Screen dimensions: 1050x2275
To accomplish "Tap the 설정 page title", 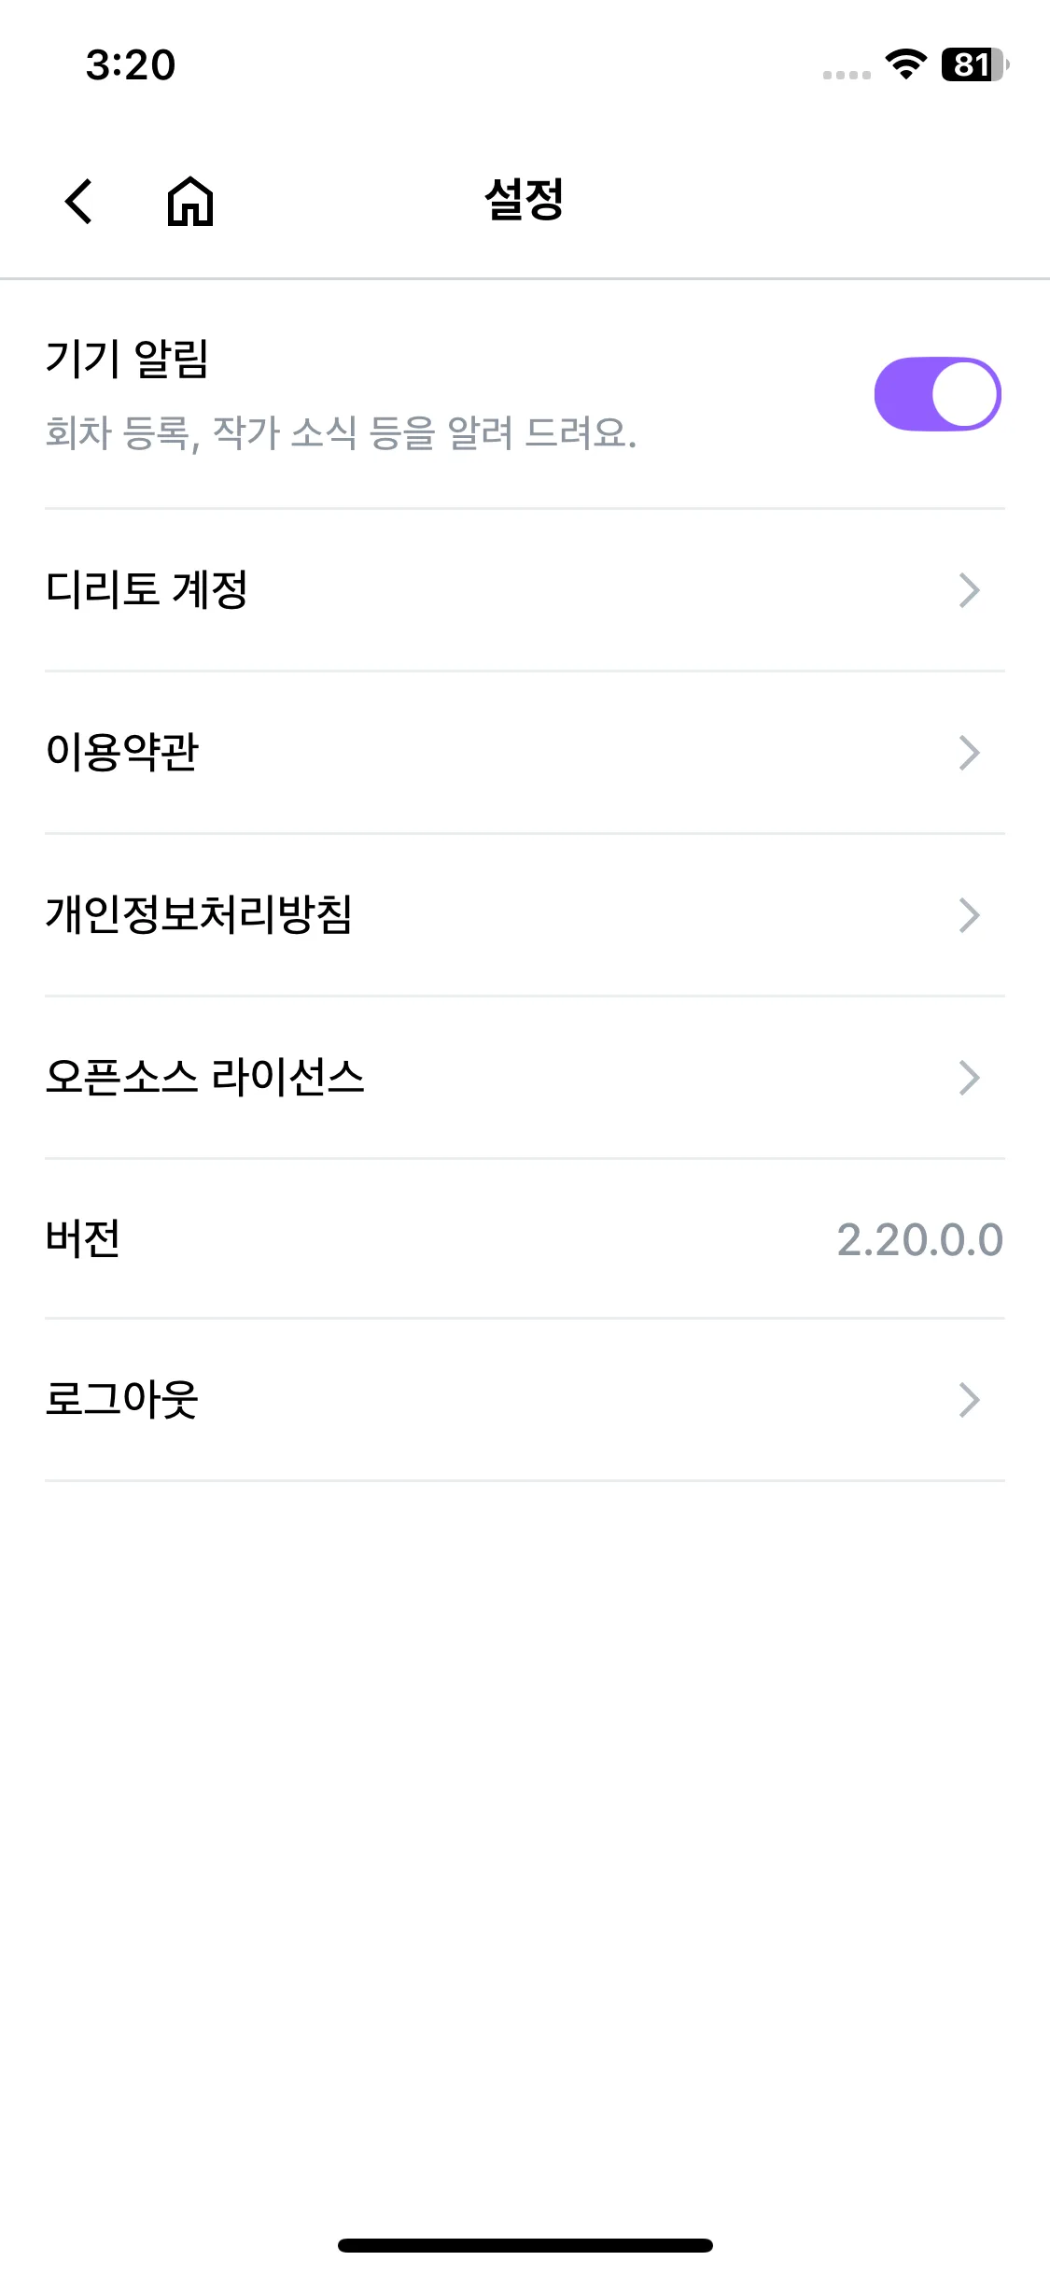I will (x=525, y=200).
